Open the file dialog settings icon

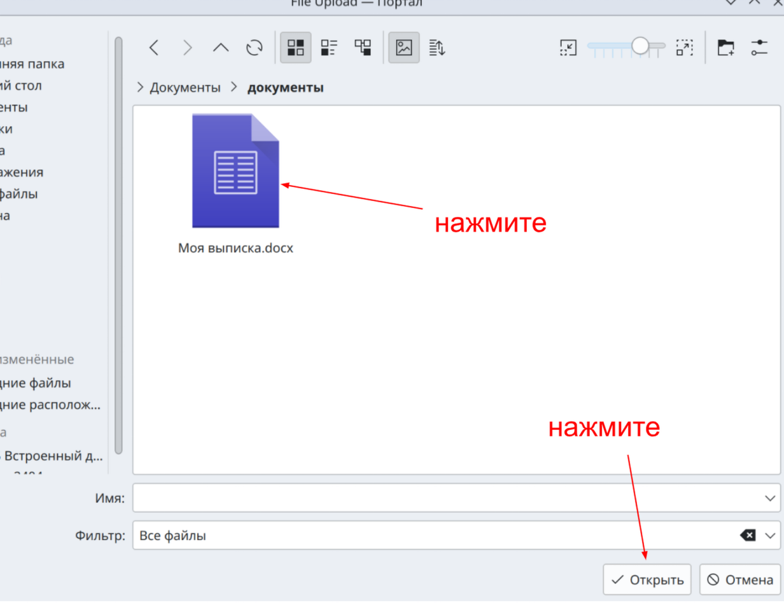tap(759, 48)
